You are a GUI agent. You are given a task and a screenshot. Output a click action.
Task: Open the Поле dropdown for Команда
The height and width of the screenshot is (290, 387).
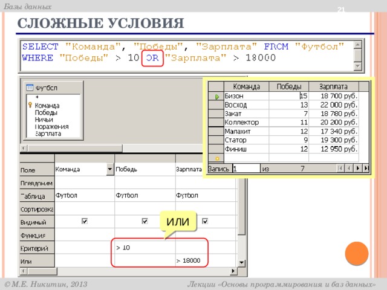[x=110, y=169]
